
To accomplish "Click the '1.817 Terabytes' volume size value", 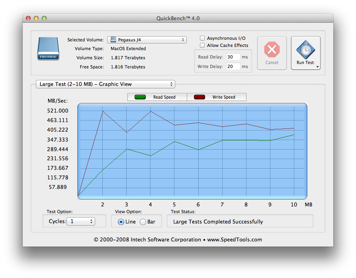I will coord(128,58).
